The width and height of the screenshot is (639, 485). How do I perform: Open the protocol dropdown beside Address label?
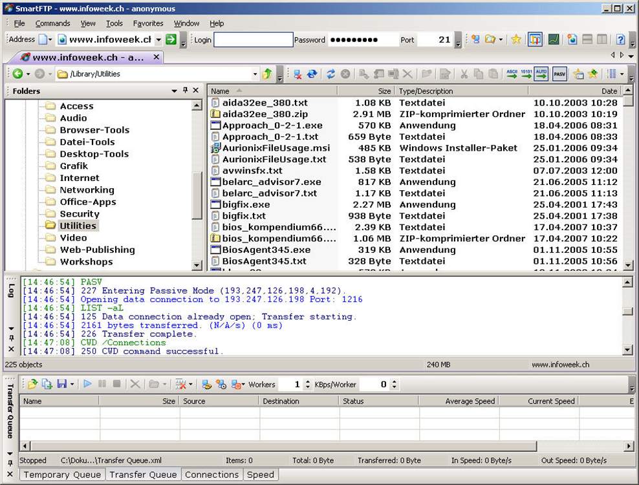50,39
